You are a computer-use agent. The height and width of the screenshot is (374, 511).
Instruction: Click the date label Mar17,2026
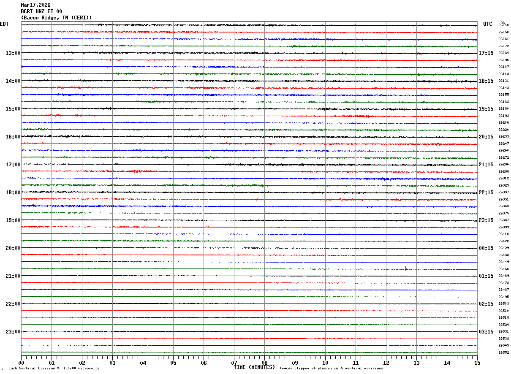pyautogui.click(x=35, y=5)
